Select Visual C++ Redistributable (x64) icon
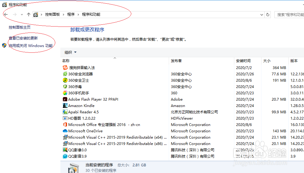Image resolution: width=304 pixels, height=173 pixels. coord(65,137)
